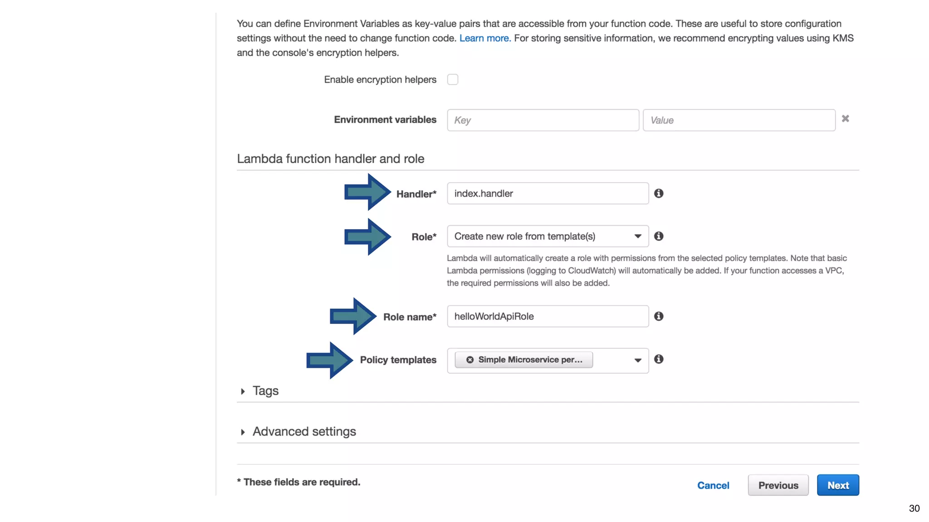Screen dimensions: 929x522
Task: Click the info icon beside Role name field
Action: point(659,316)
